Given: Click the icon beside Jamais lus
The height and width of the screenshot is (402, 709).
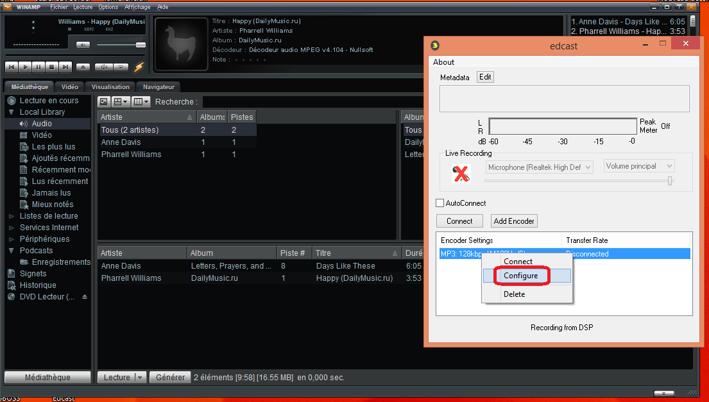Looking at the screenshot, I should point(24,193).
